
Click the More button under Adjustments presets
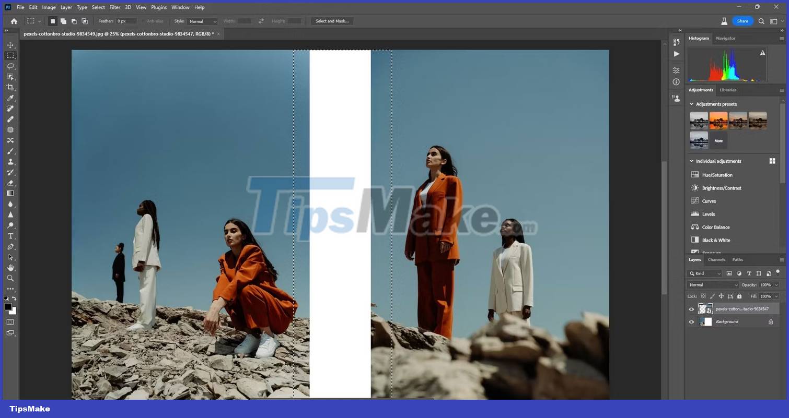(x=718, y=140)
